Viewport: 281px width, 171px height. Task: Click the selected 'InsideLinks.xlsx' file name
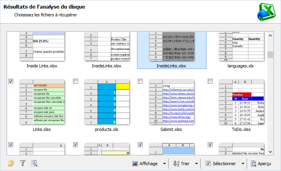171,66
